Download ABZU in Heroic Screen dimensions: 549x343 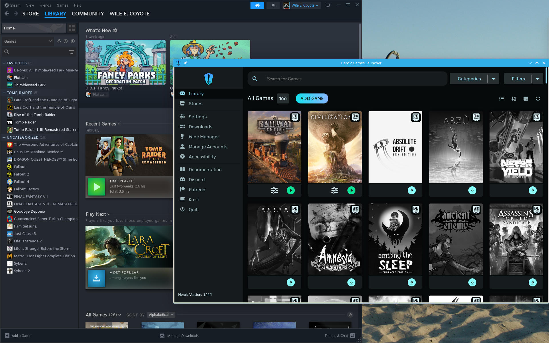[x=472, y=190]
